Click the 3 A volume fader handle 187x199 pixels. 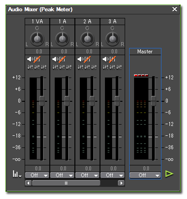coord(117,101)
